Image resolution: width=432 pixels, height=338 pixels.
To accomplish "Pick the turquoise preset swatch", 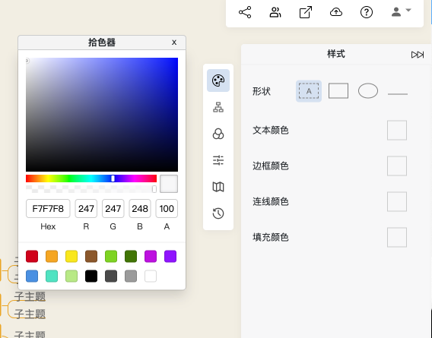I will (52, 276).
